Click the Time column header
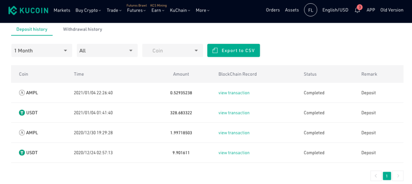 point(79,74)
